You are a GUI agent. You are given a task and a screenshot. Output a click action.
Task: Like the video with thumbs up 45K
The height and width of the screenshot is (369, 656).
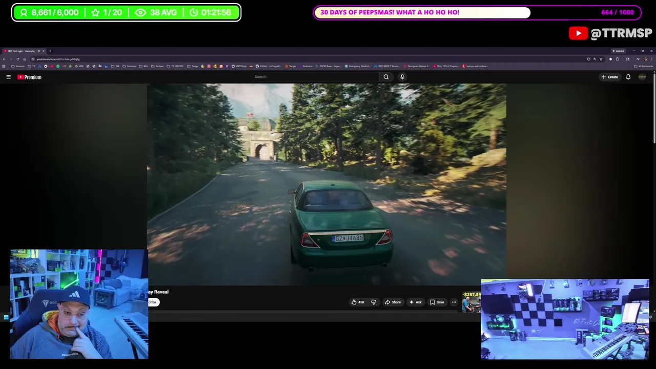(x=358, y=302)
